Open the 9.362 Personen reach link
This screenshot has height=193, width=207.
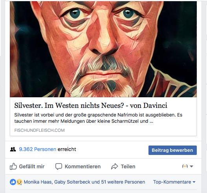pyautogui.click(x=38, y=149)
